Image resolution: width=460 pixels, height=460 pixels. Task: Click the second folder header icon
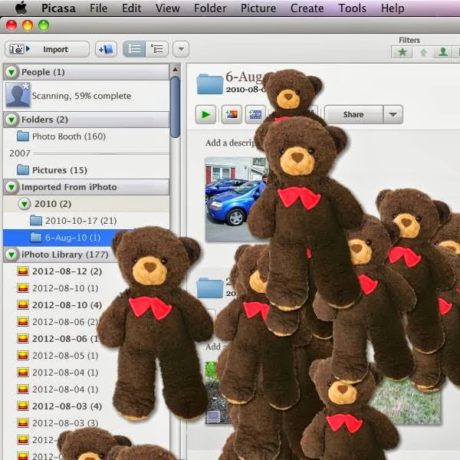(x=210, y=287)
